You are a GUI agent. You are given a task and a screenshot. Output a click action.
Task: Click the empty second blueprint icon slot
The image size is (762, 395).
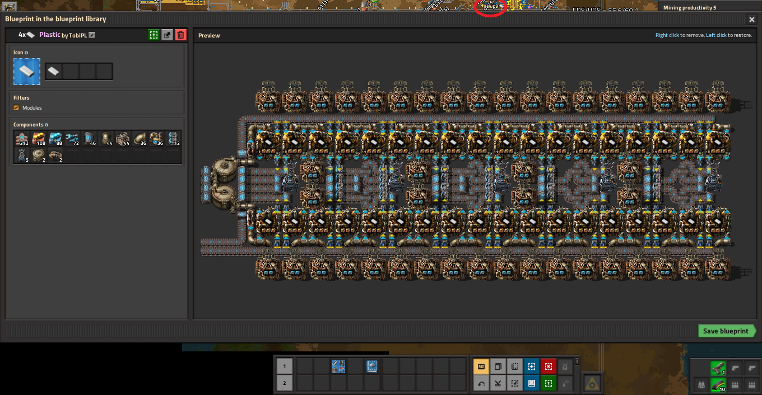[x=71, y=72]
